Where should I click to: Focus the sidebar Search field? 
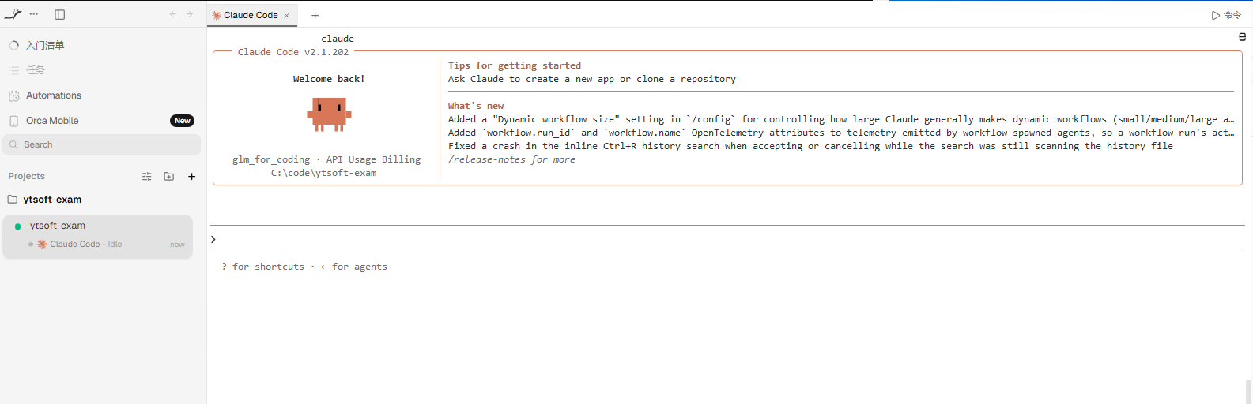[x=102, y=144]
